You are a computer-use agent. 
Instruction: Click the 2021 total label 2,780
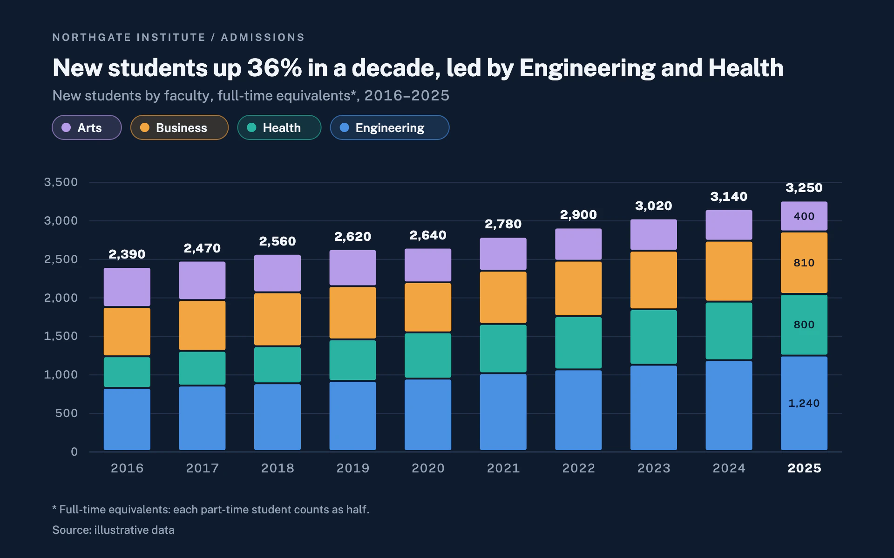(x=503, y=224)
